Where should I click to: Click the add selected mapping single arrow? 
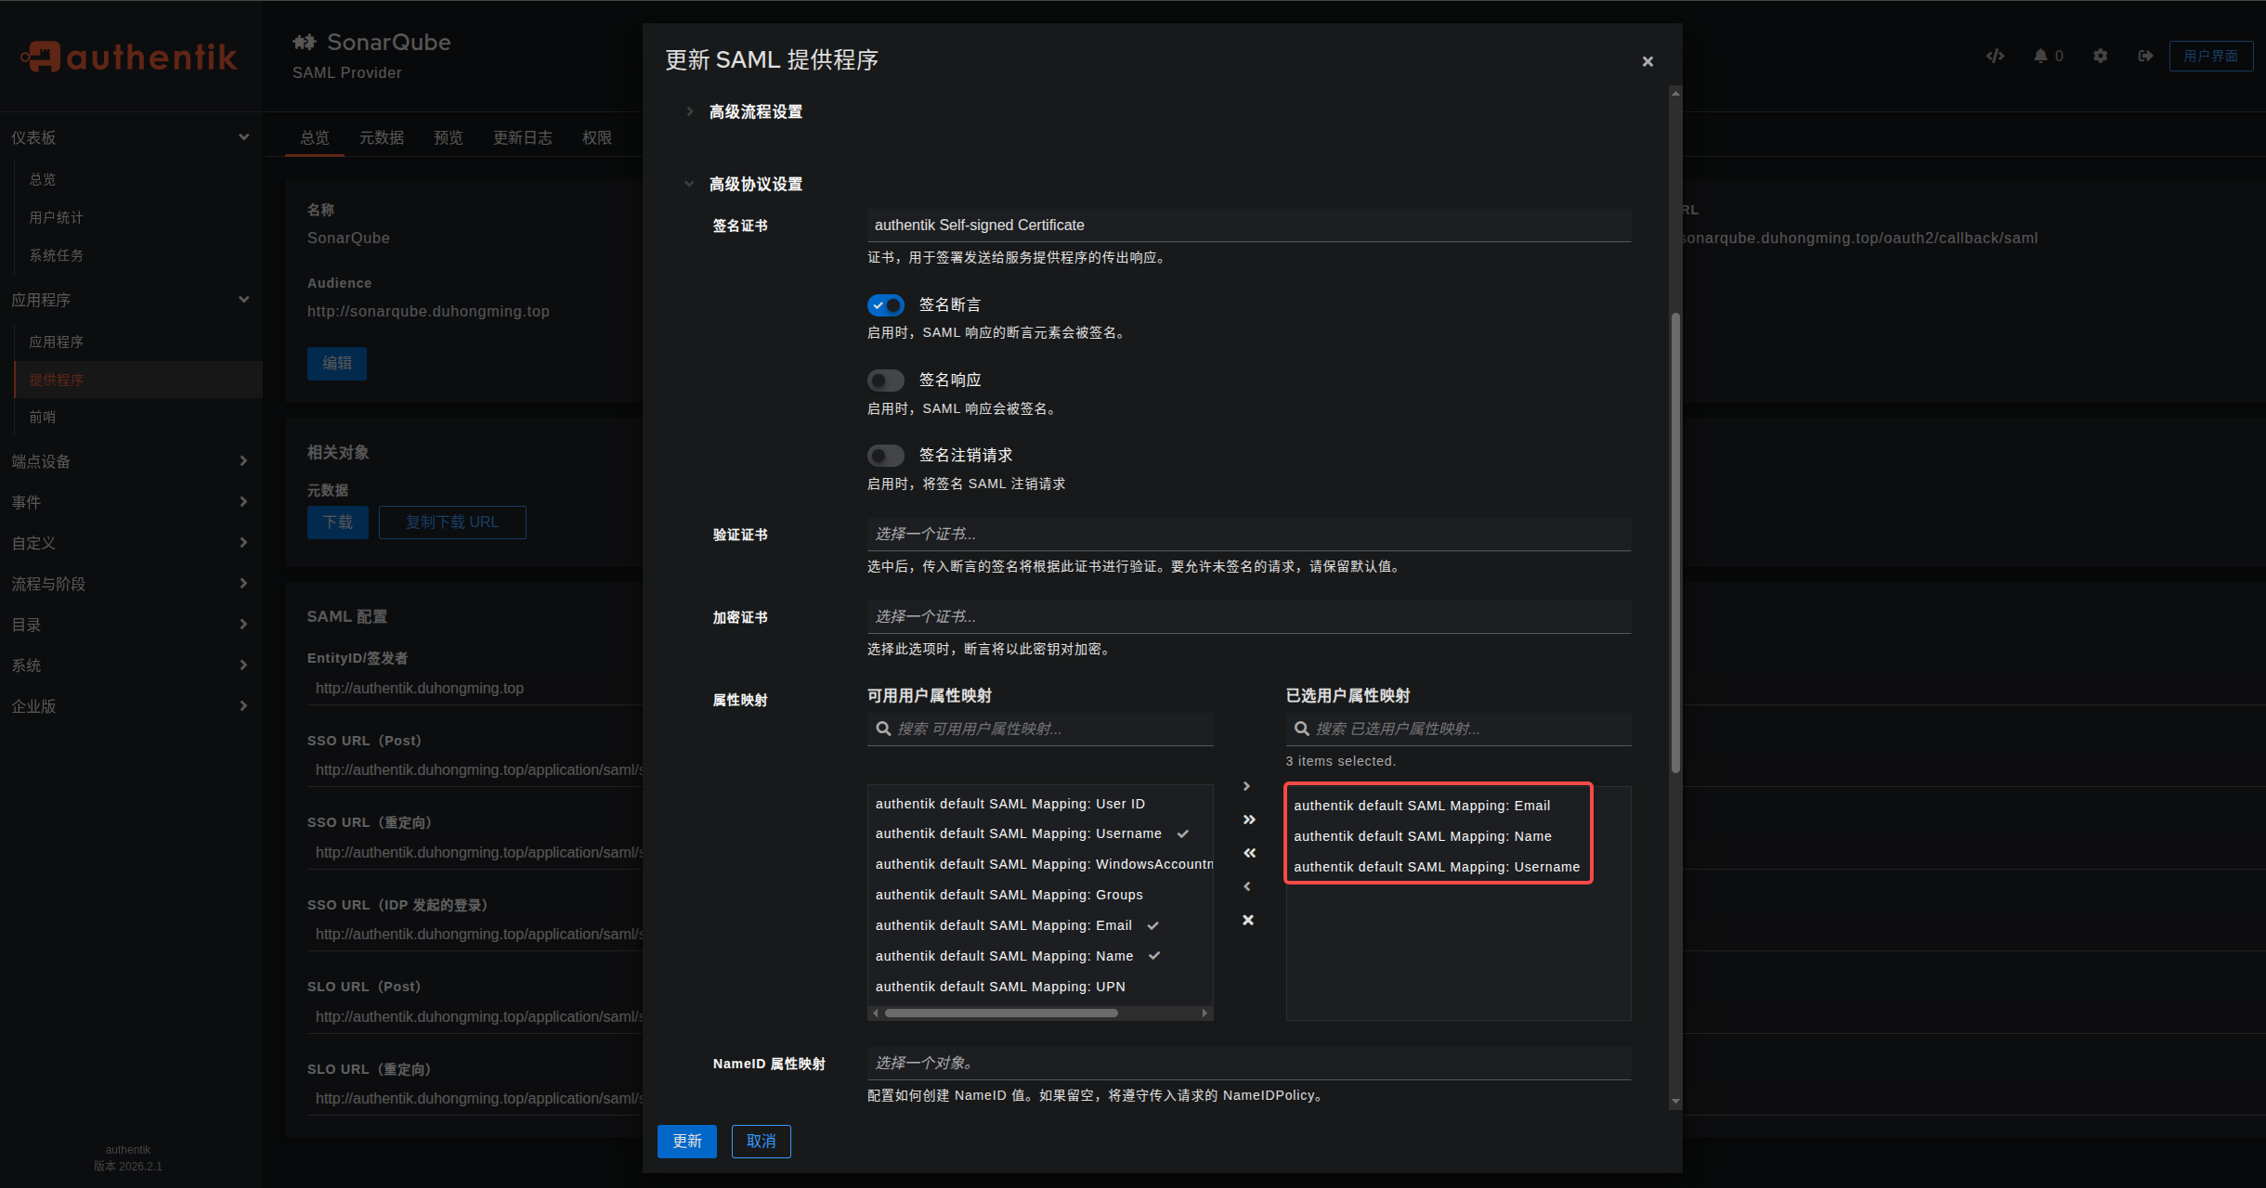click(x=1247, y=786)
